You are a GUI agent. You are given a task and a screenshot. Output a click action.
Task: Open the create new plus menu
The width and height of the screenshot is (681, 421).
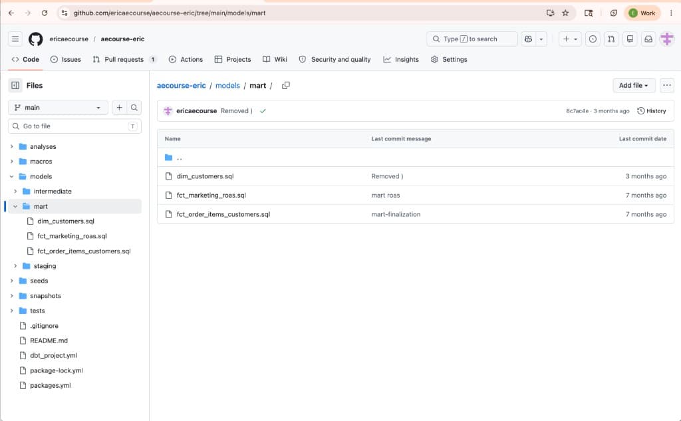(570, 39)
